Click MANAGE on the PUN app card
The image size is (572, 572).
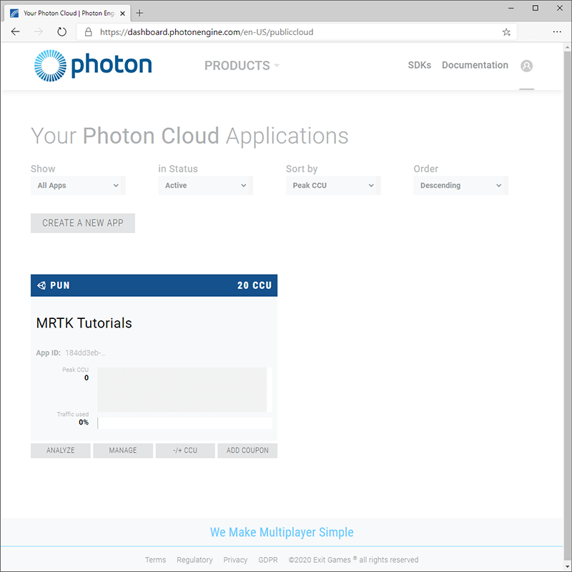122,450
